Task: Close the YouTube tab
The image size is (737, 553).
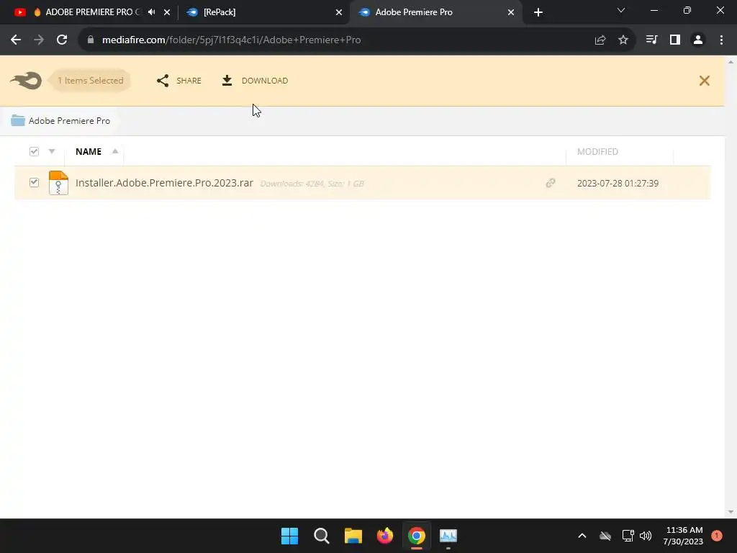Action: [x=167, y=12]
